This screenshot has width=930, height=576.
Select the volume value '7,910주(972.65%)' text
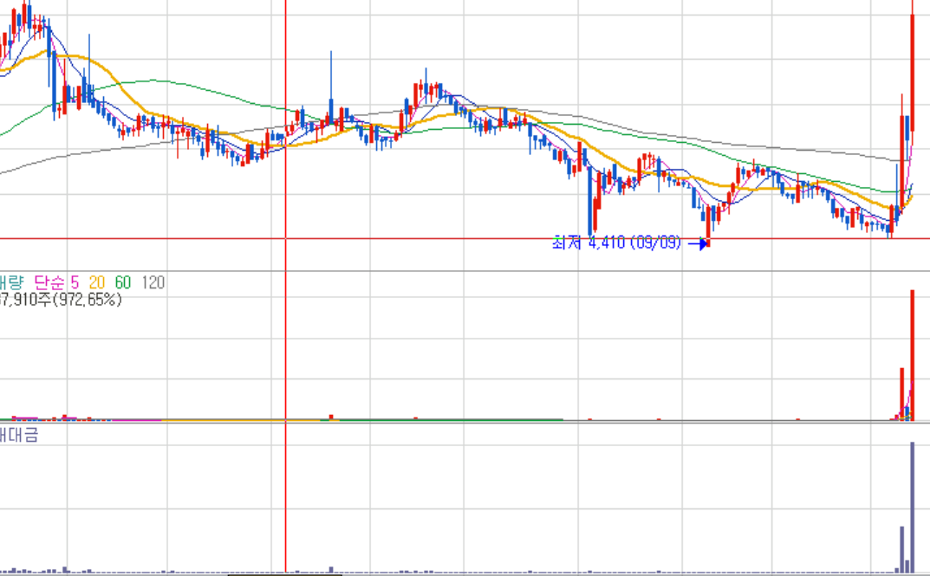[61, 300]
